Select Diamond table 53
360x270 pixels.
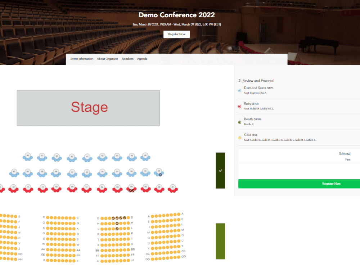[117, 173]
